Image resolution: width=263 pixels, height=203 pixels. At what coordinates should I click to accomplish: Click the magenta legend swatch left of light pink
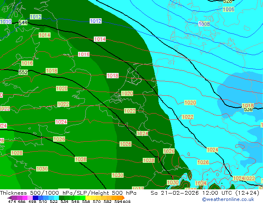point(25,198)
